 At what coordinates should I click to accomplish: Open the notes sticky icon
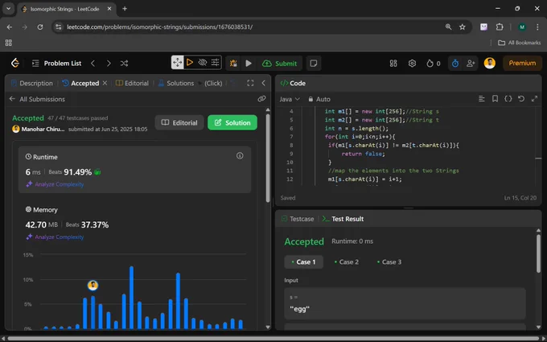click(x=314, y=63)
